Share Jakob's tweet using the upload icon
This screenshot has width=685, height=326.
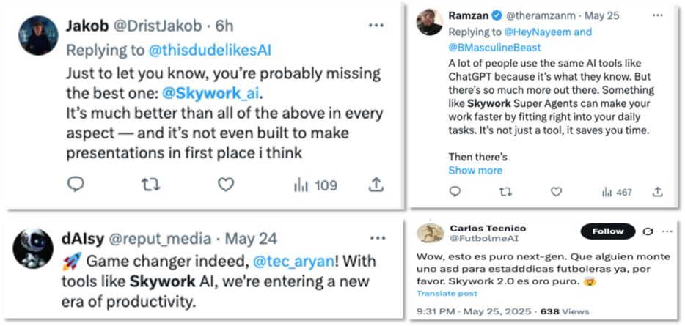(x=376, y=185)
